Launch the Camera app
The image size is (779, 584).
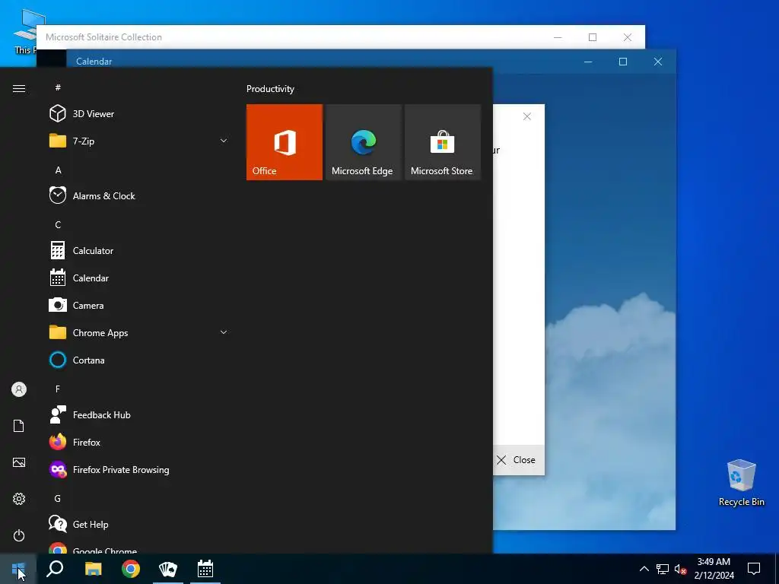139,305
